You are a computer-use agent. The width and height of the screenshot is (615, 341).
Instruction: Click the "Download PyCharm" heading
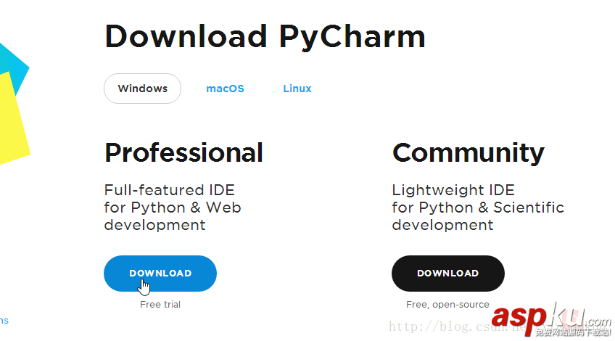click(x=265, y=37)
